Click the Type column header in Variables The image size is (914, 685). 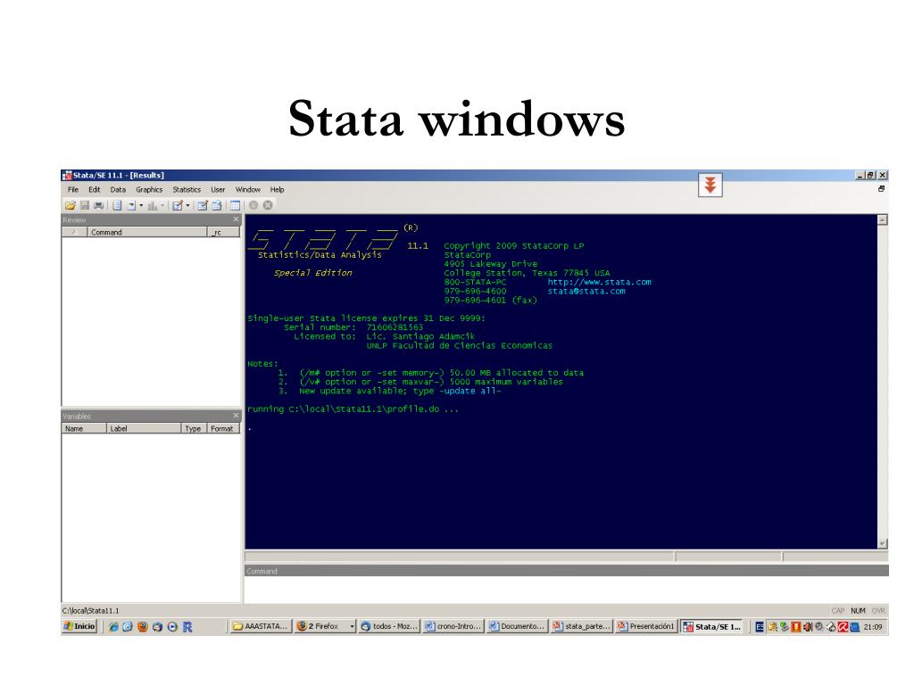pyautogui.click(x=194, y=428)
